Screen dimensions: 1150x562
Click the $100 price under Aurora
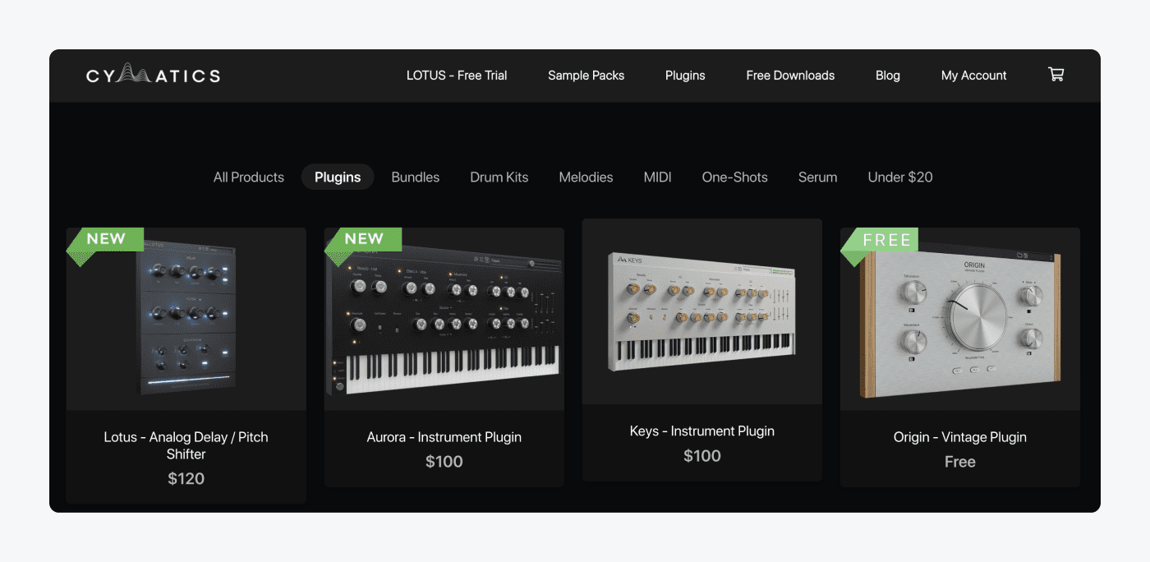pos(444,462)
